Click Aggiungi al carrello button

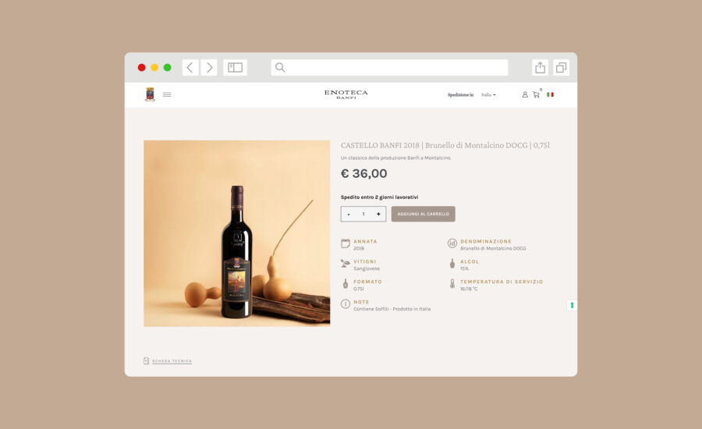(423, 214)
